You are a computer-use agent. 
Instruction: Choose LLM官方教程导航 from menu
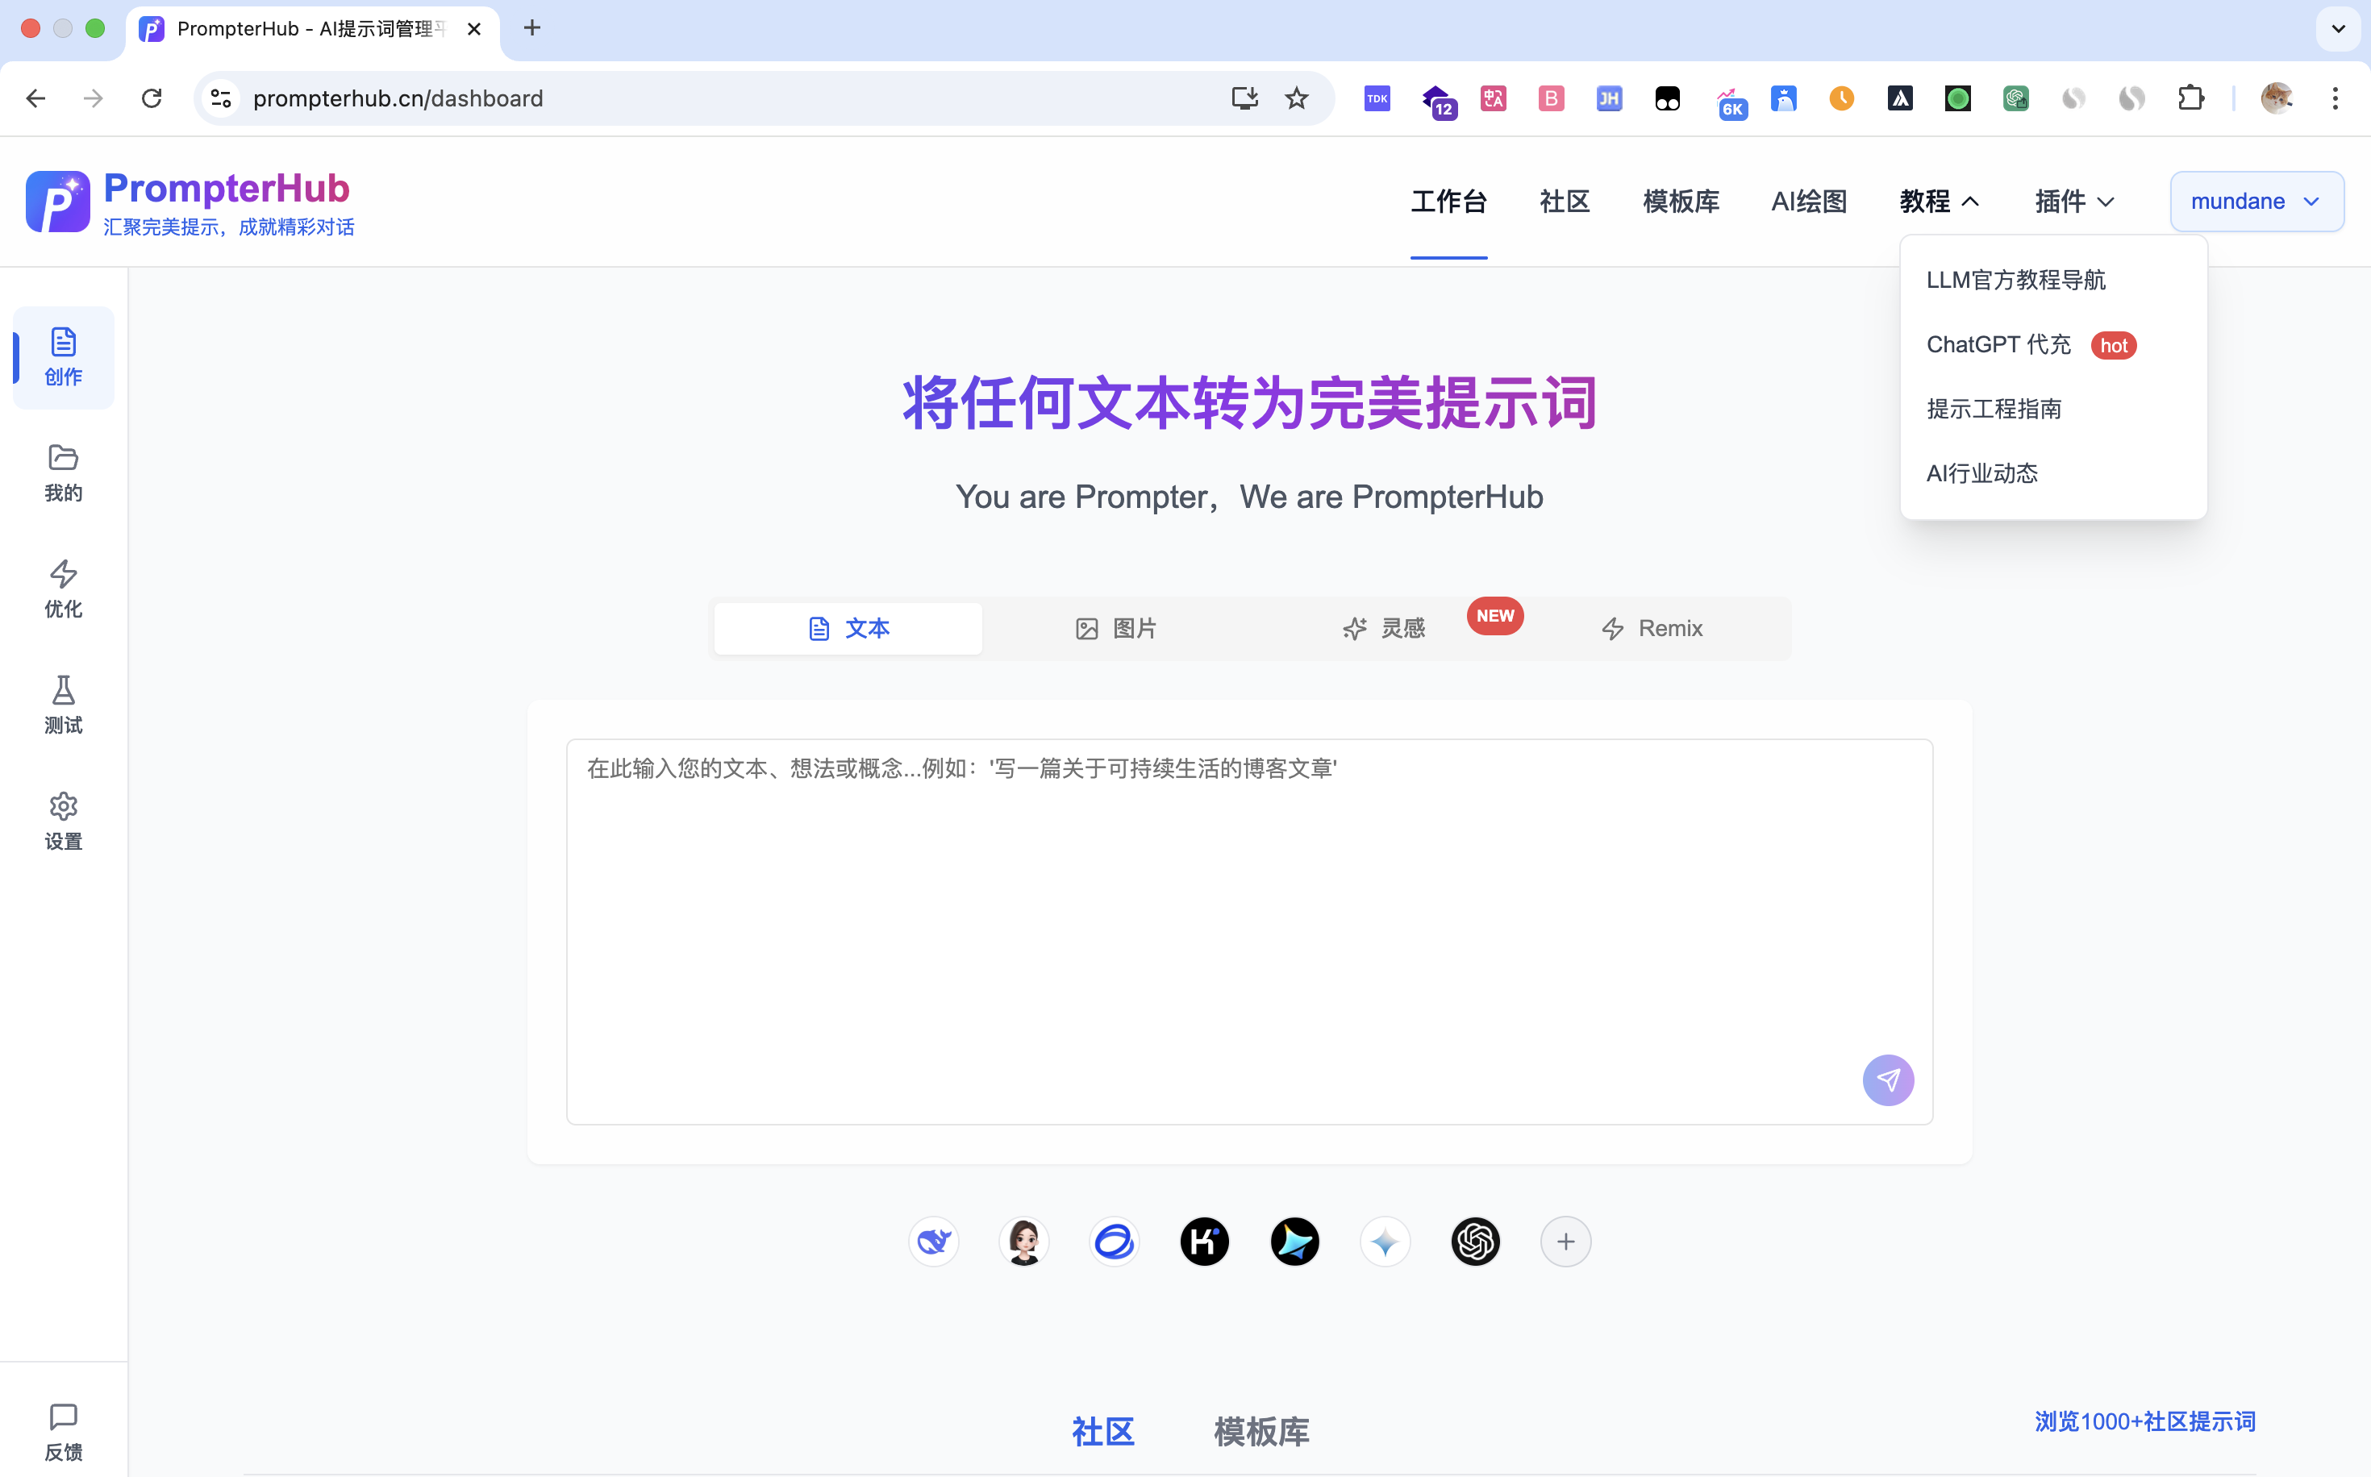pos(2015,281)
